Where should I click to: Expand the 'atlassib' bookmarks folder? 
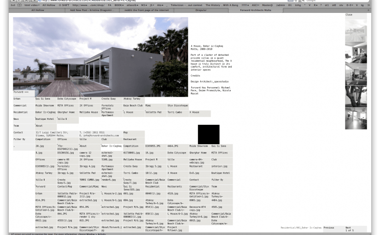click(x=132, y=5)
